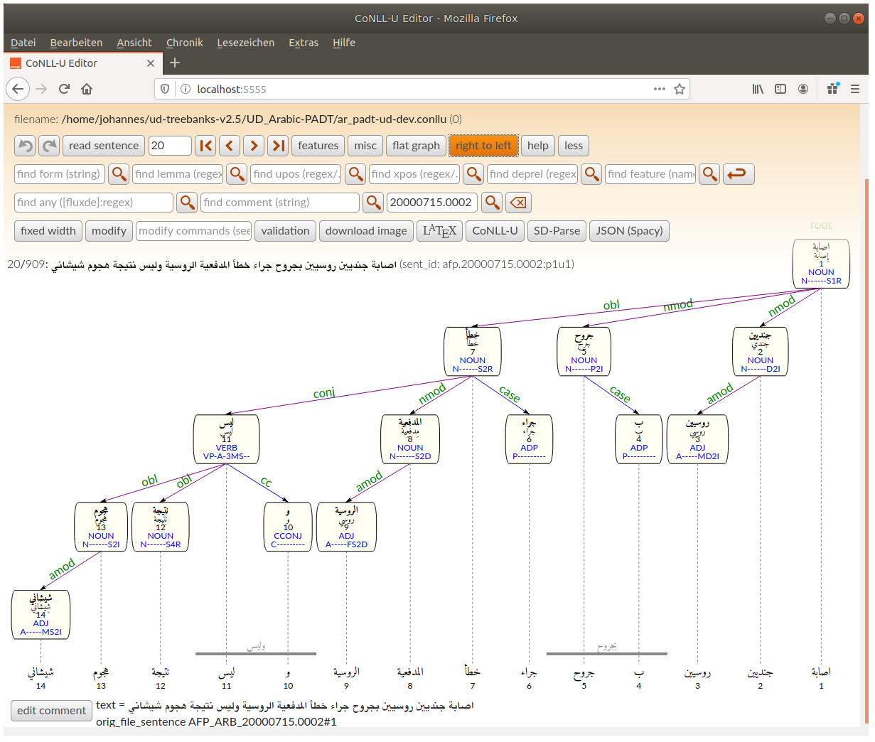This screenshot has width=875, height=742.
Task: Open Firefox hamburger menu
Action: coord(855,89)
